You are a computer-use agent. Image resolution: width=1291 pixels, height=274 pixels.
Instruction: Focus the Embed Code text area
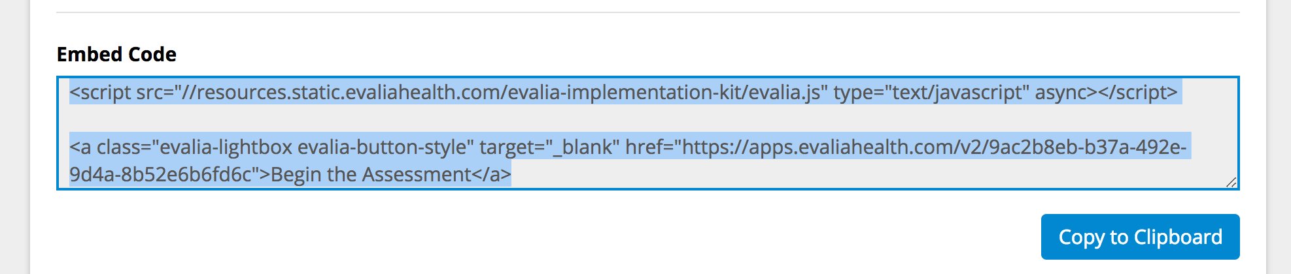click(x=648, y=133)
